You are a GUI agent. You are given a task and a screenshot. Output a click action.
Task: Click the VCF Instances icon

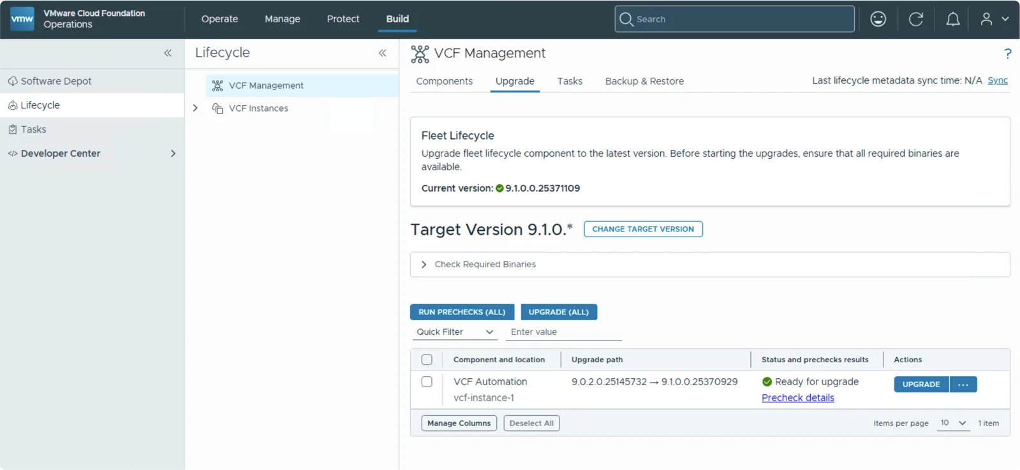pos(218,108)
